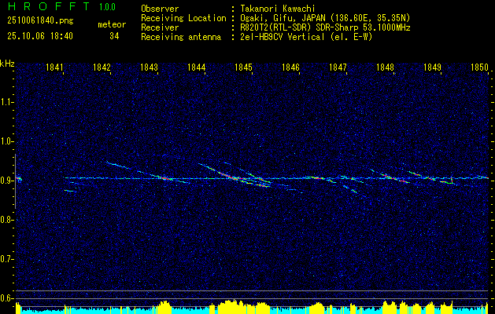This screenshot has height=314, width=495.
Task: Click the 1845 time marker
Action: [x=243, y=68]
